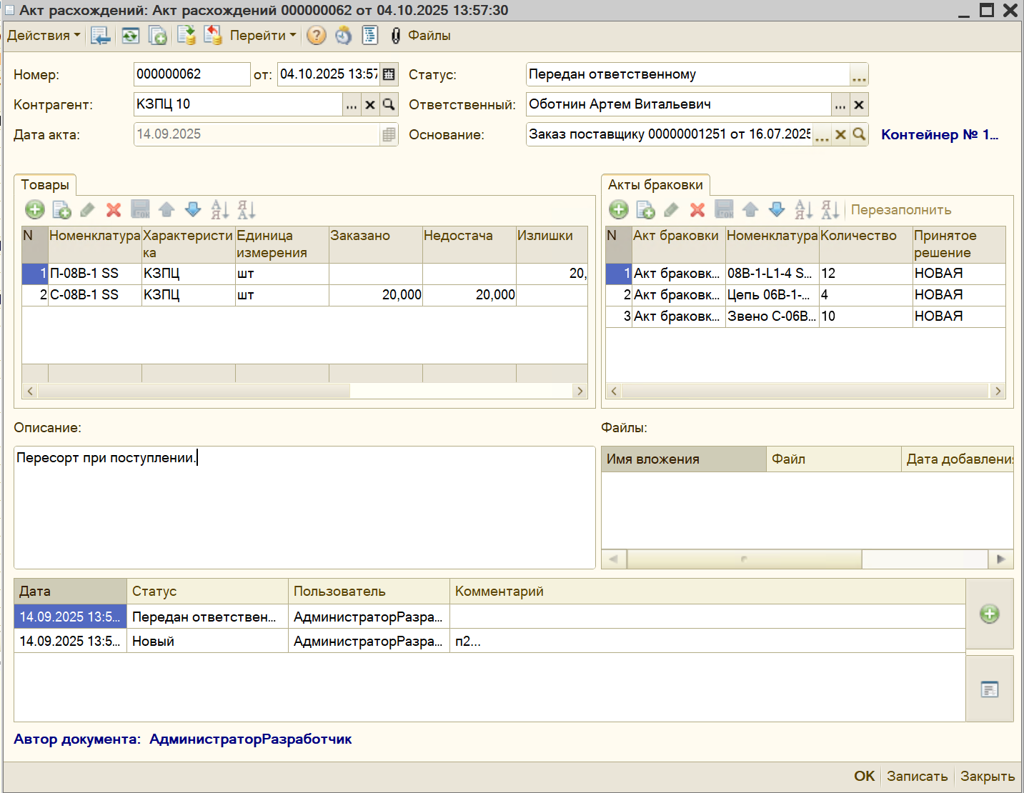Click the clock history toolbar icon

[x=344, y=35]
